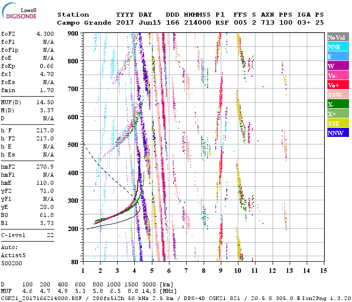Click the h`Es N/A value
The image size is (352, 302).
(48, 155)
